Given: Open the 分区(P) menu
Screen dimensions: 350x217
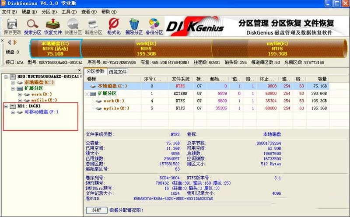Looking at the screenshot, I should [x=49, y=12].
